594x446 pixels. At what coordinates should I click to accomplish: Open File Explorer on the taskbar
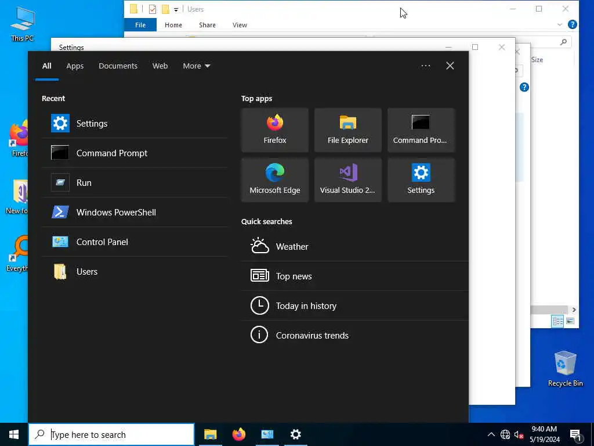click(x=210, y=434)
